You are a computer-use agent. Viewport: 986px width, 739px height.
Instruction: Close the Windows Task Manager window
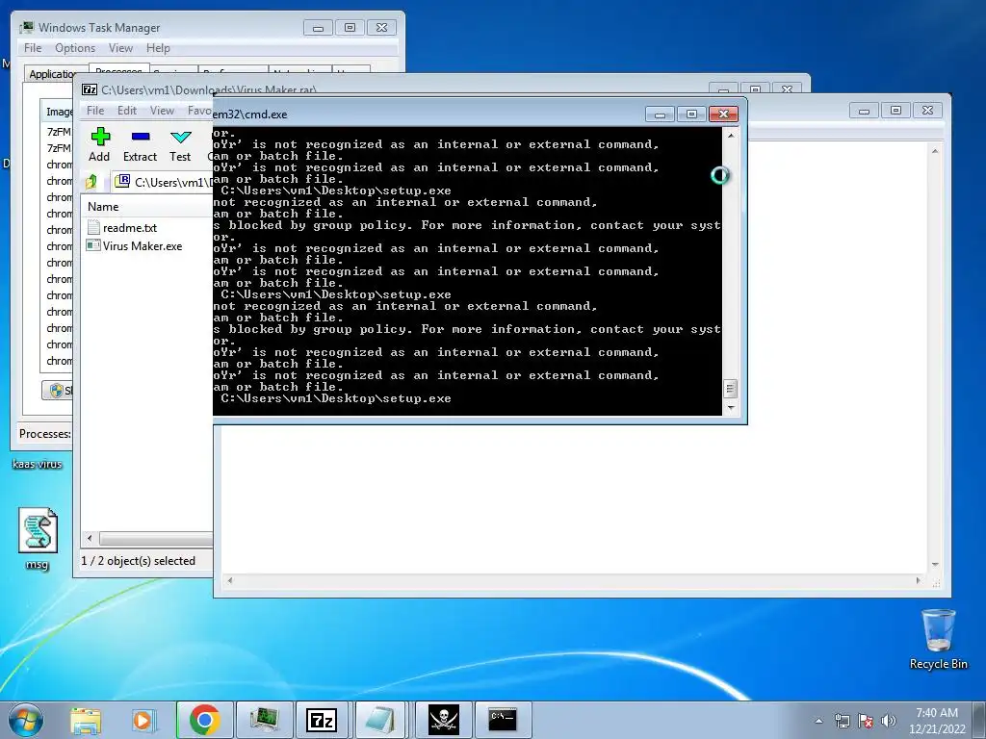(x=381, y=28)
